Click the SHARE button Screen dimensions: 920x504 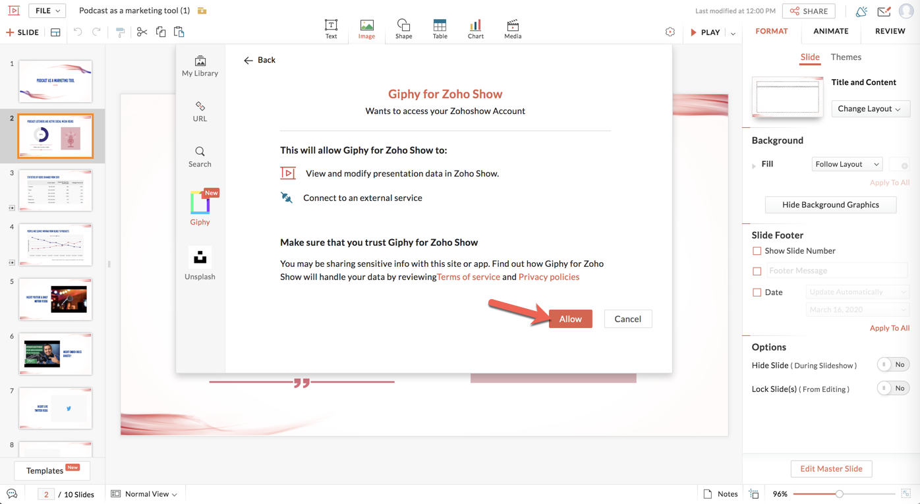pos(809,11)
